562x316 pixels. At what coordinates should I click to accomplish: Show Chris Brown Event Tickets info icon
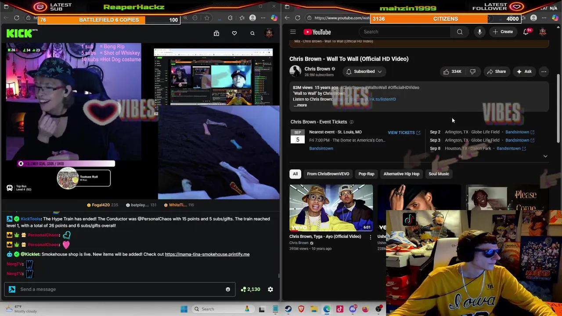(351, 122)
